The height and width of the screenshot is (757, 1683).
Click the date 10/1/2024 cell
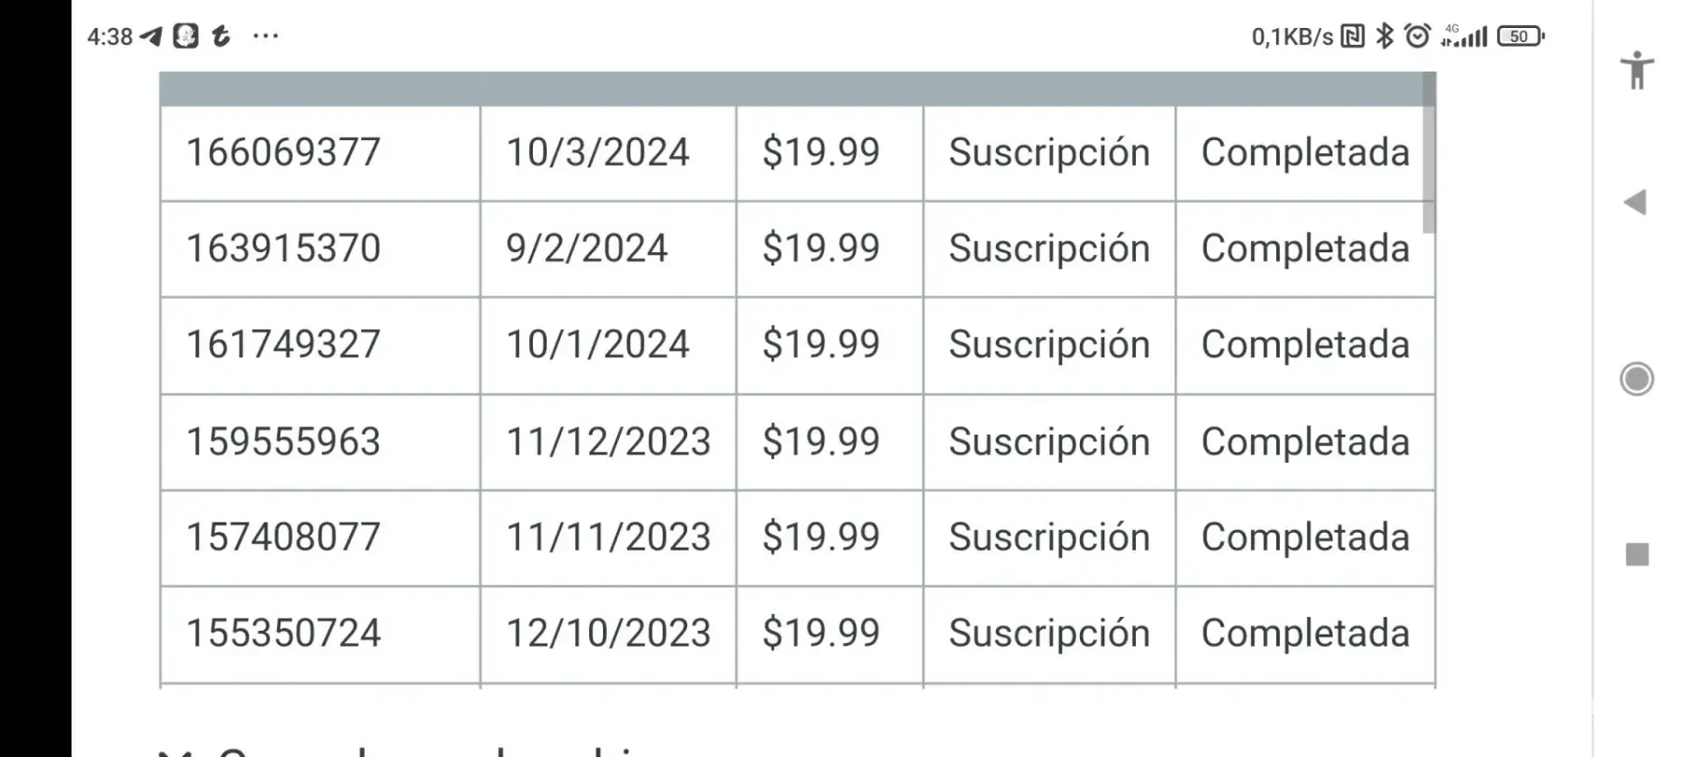tap(597, 345)
